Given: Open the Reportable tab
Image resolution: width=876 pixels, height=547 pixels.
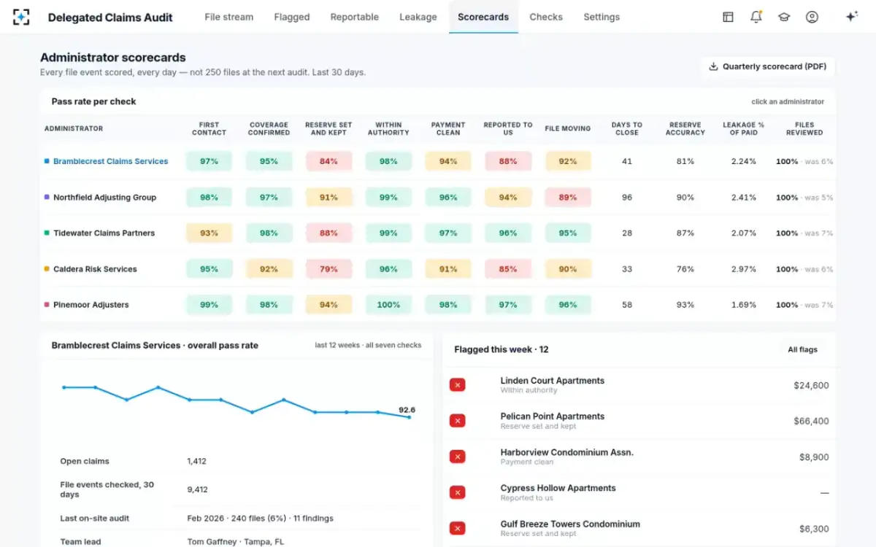Looking at the screenshot, I should tap(355, 17).
